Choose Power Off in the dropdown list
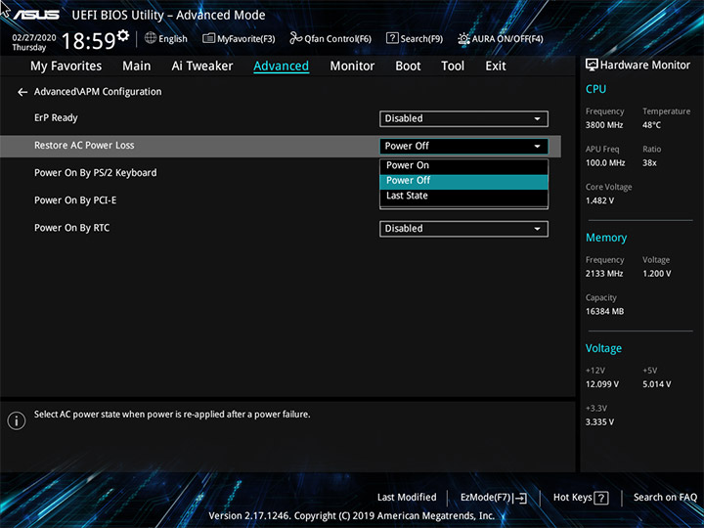Viewport: 704px width, 528px height. coord(463,181)
